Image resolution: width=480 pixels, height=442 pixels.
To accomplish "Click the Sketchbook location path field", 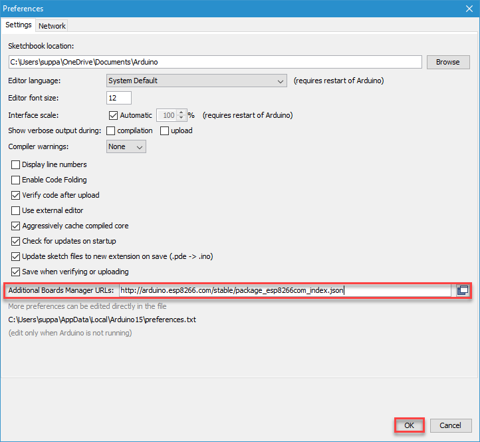I will pyautogui.click(x=215, y=62).
